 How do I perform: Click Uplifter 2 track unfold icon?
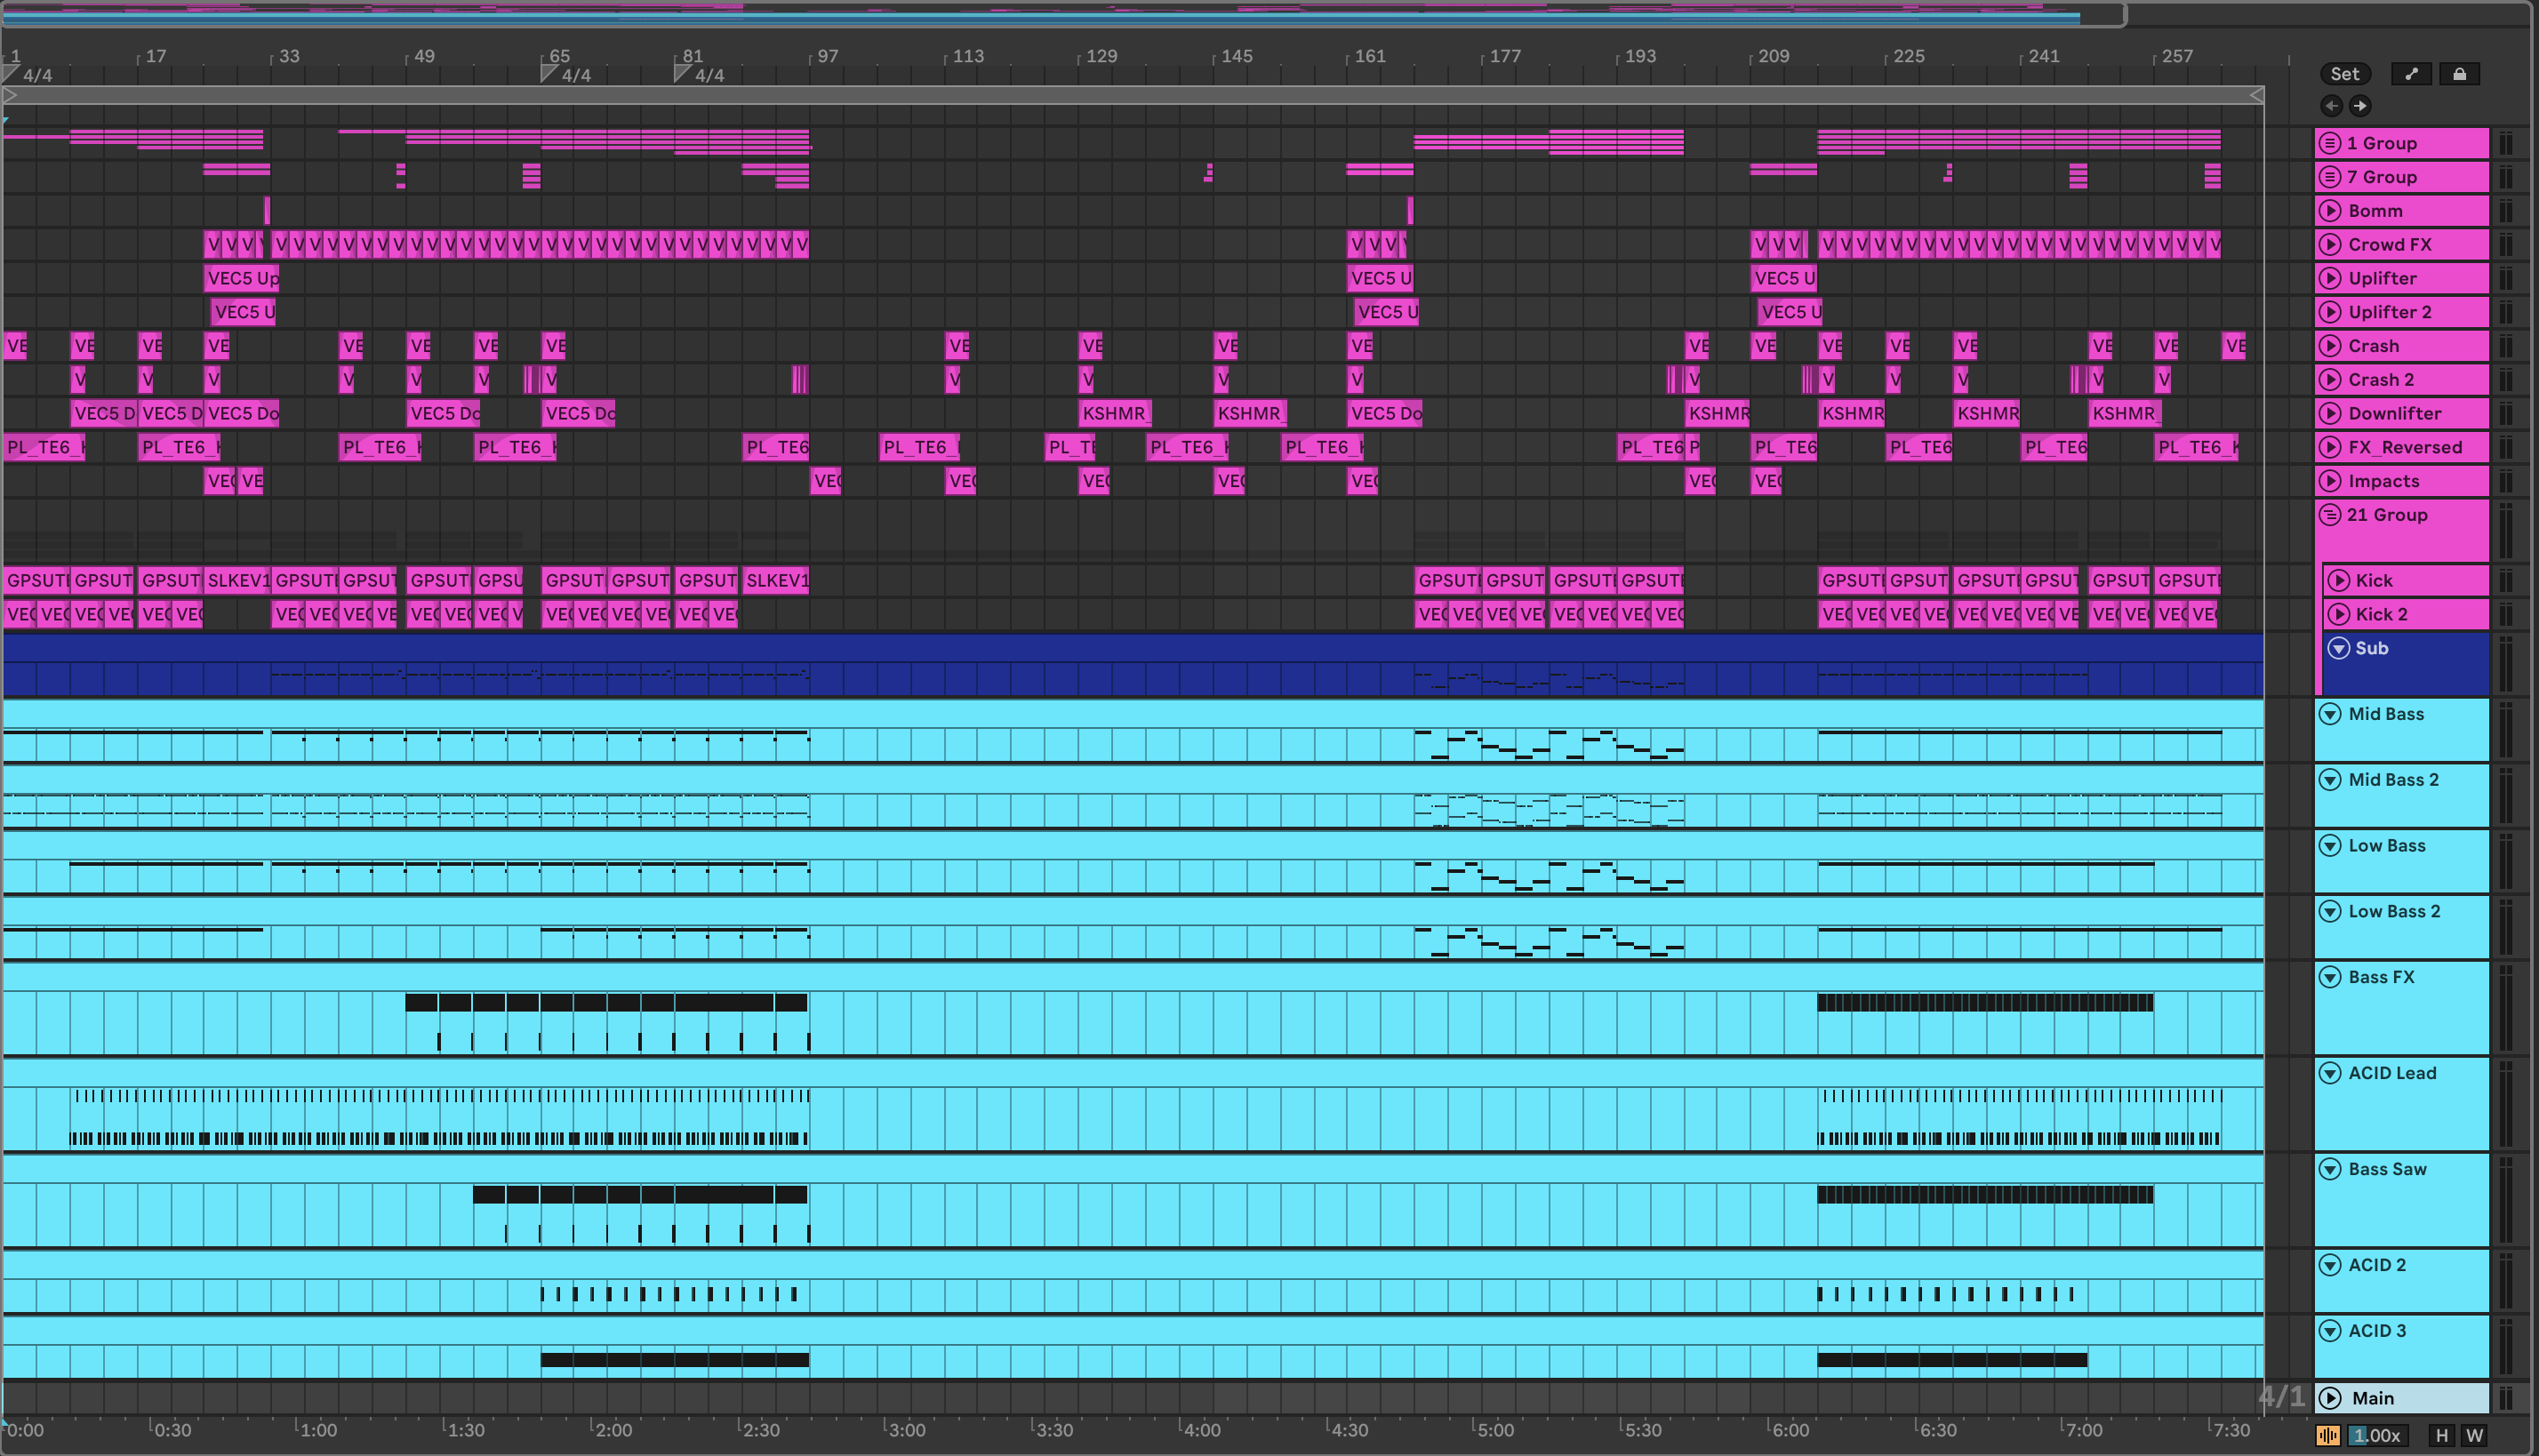(2330, 312)
